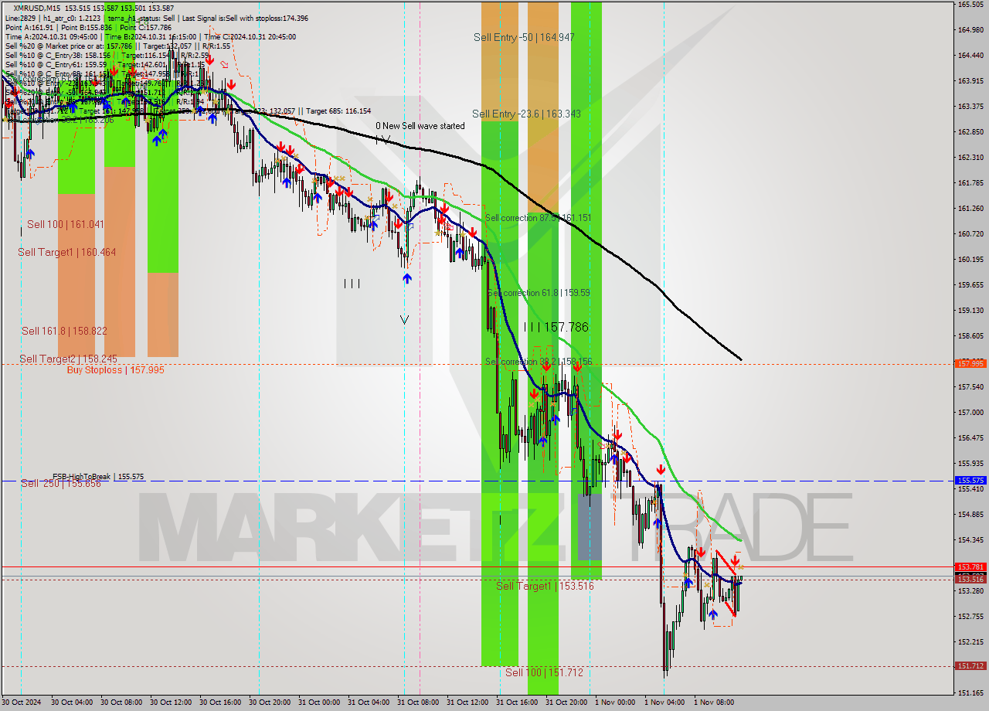Click the '31 Oct 00:00' time axis label
This screenshot has height=711, width=989.
pyautogui.click(x=318, y=702)
